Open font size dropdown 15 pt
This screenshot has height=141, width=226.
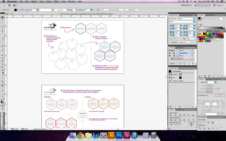coord(181,26)
